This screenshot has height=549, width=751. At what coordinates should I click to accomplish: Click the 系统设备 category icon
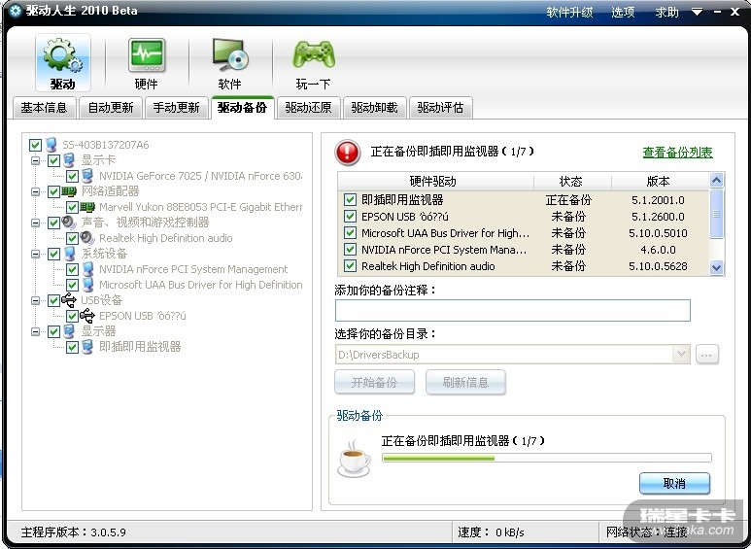point(69,254)
